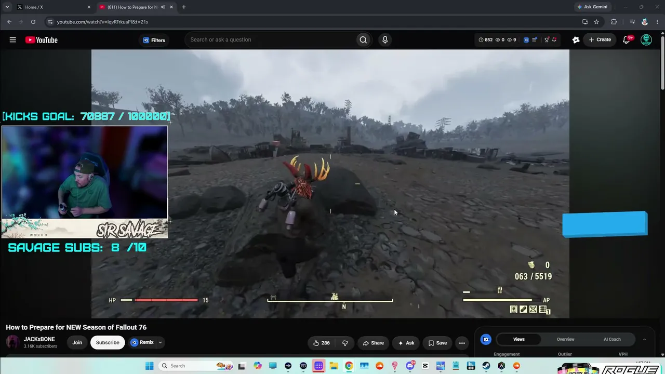This screenshot has width=665, height=374.
Task: Switch to the Overview tab in vidIQ panel
Action: pyautogui.click(x=565, y=339)
